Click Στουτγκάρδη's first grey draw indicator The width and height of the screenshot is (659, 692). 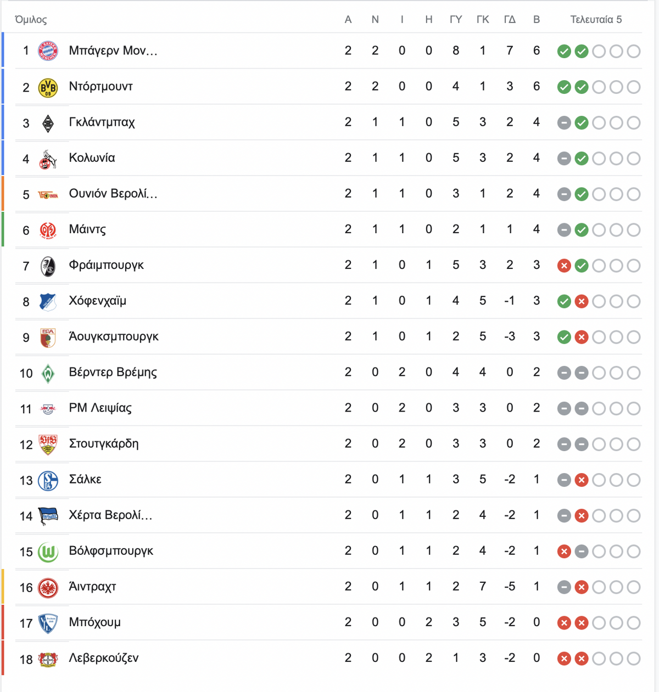coord(564,445)
